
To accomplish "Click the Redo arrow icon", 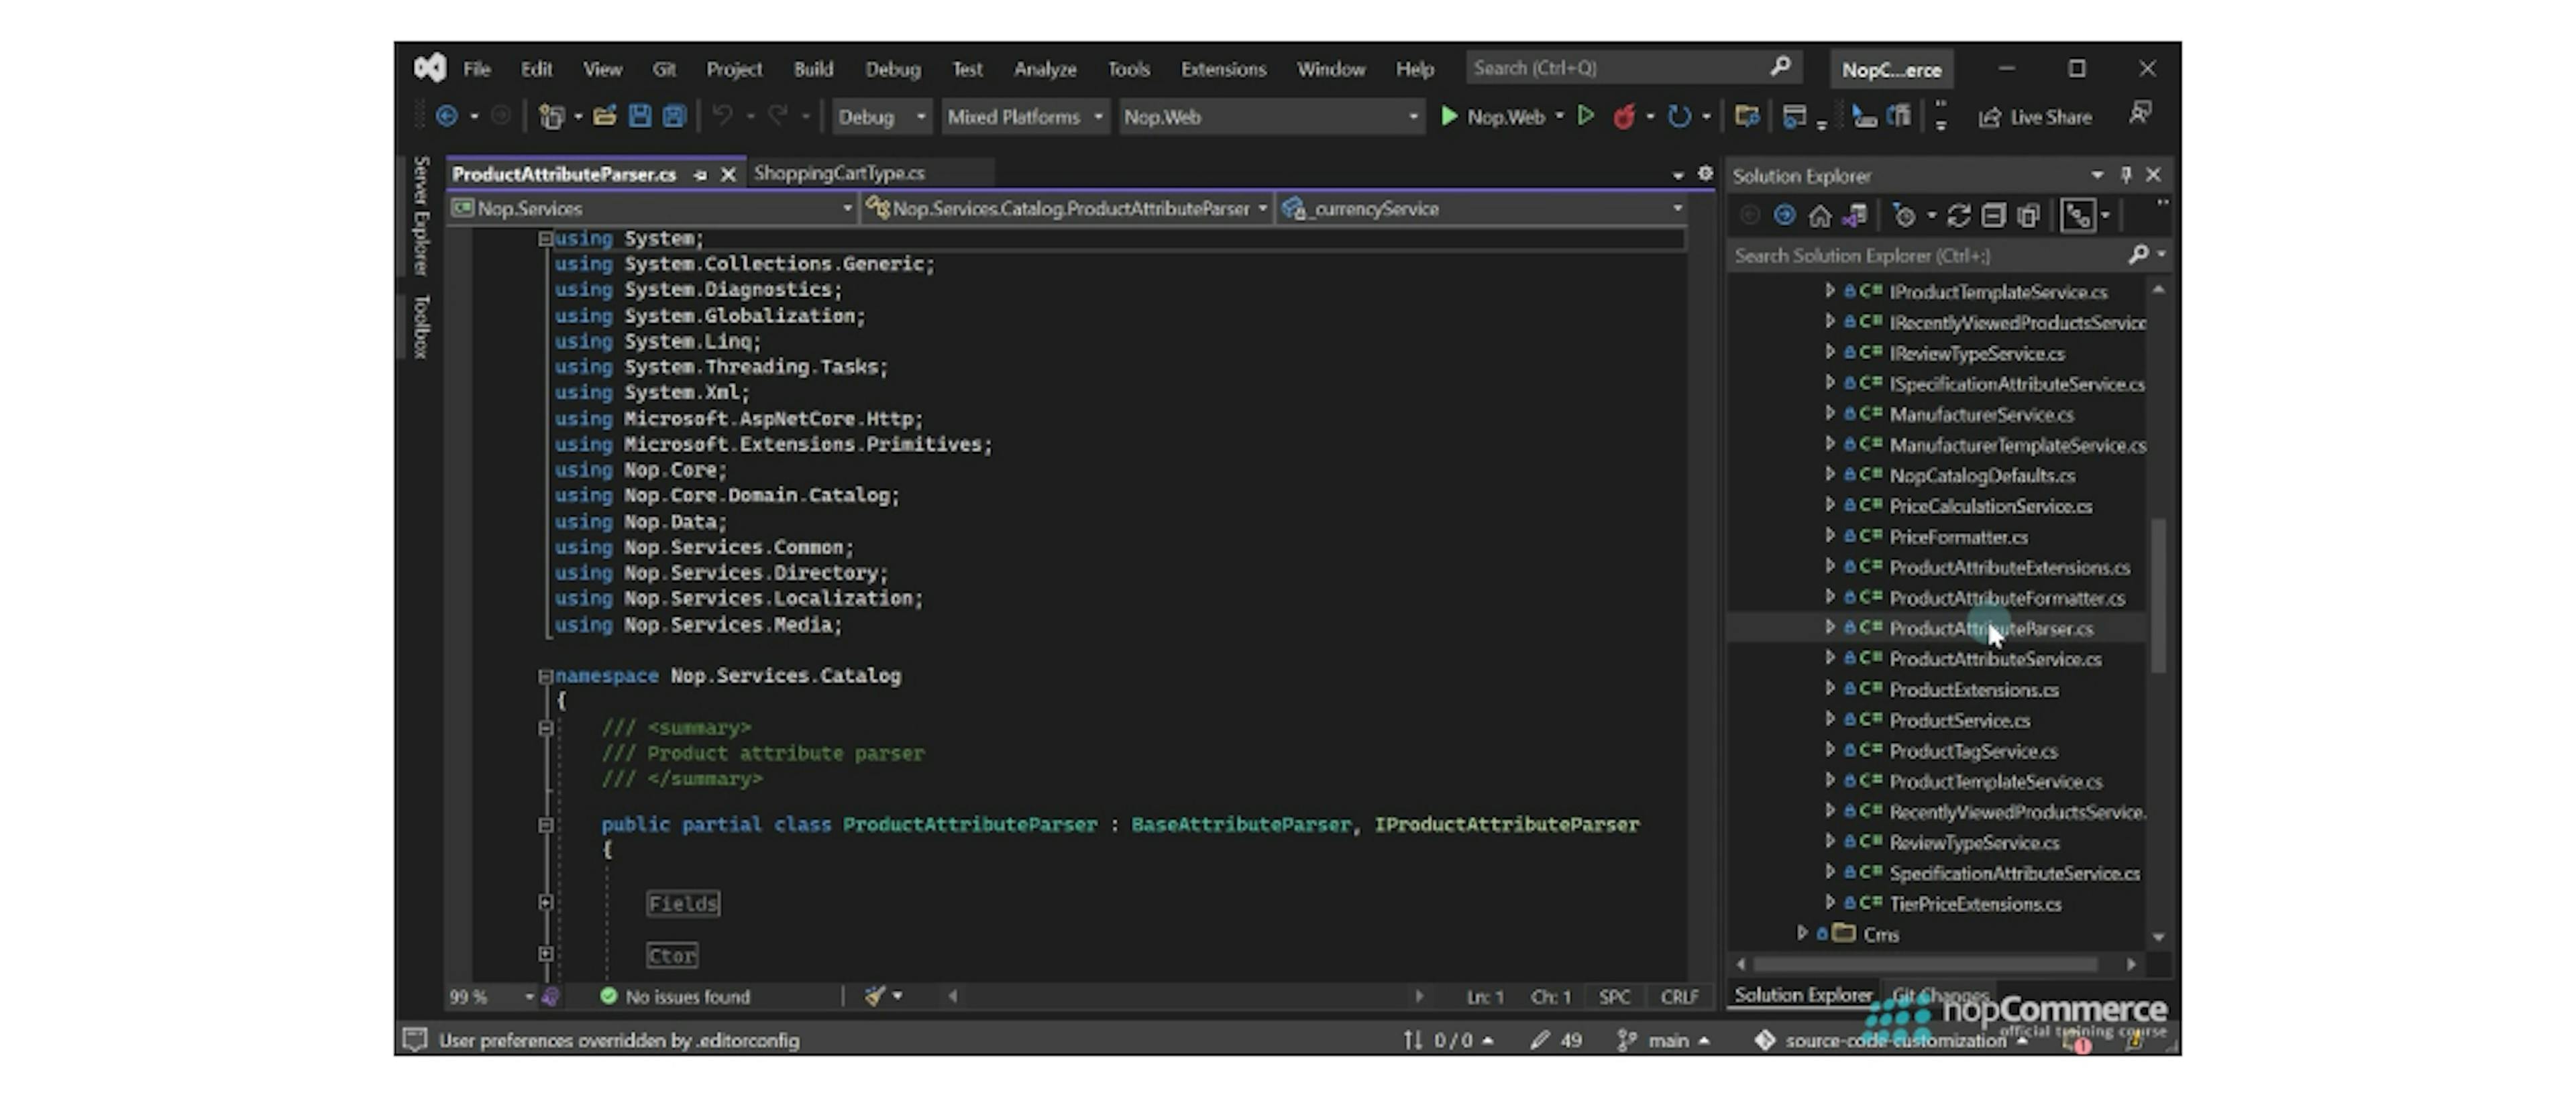I will (x=778, y=116).
